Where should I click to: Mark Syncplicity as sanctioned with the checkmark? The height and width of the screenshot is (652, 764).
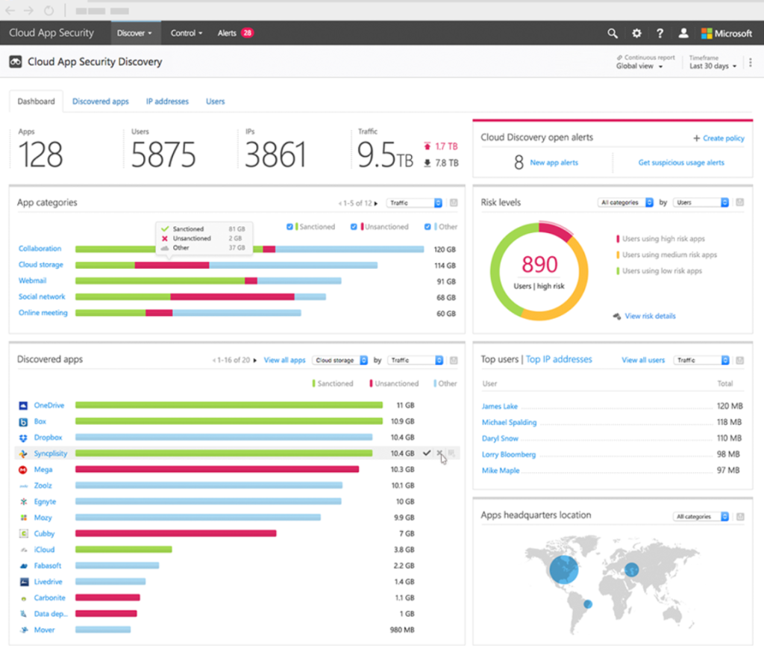click(x=427, y=453)
